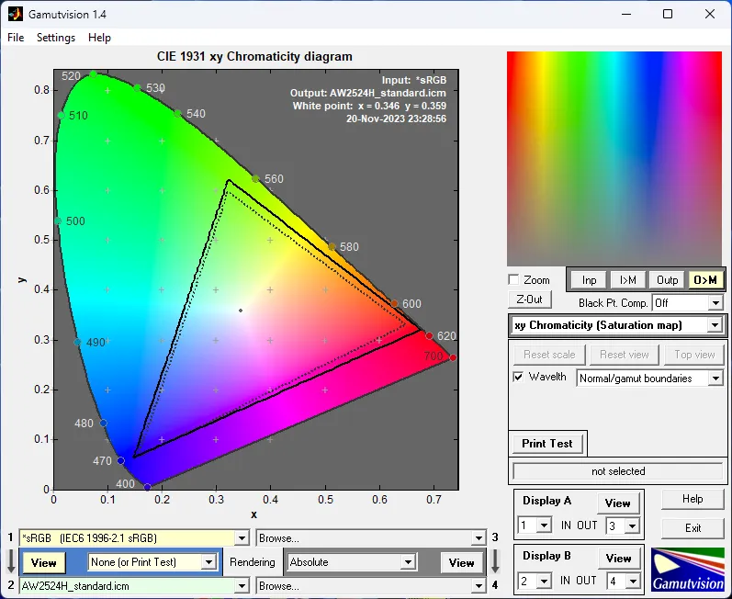732x599 pixels.
Task: Switch to the Inp display mode
Action: [589, 280]
